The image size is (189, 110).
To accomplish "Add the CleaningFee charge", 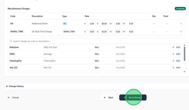I will pyautogui.click(x=176, y=61).
